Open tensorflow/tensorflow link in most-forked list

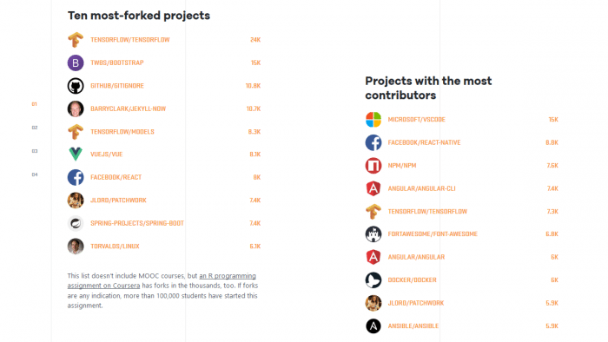tap(130, 40)
